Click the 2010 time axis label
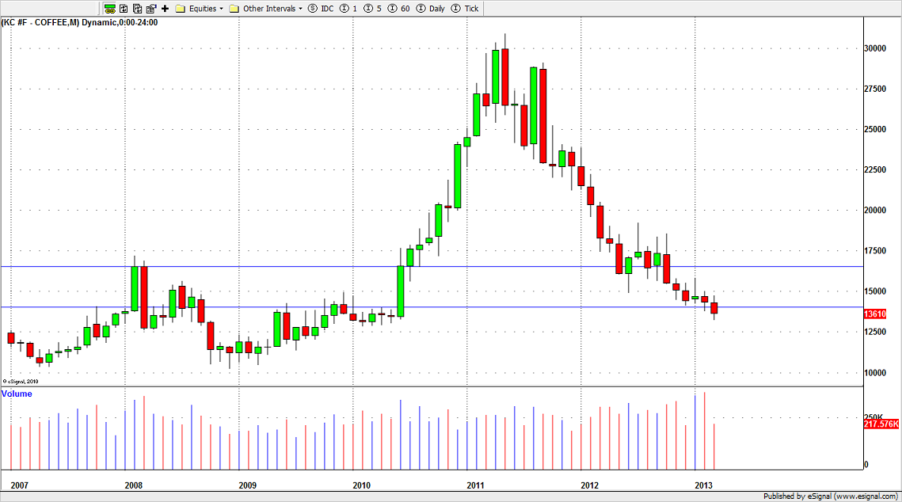Screen dimensions: 902x502 [x=361, y=485]
